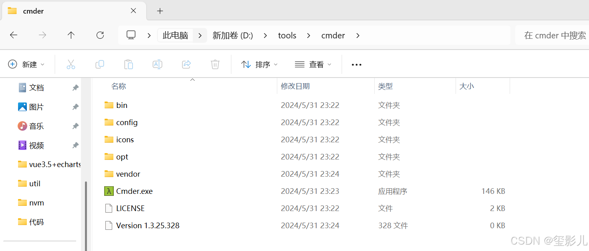Click the 应用程序 type cell

click(393, 191)
